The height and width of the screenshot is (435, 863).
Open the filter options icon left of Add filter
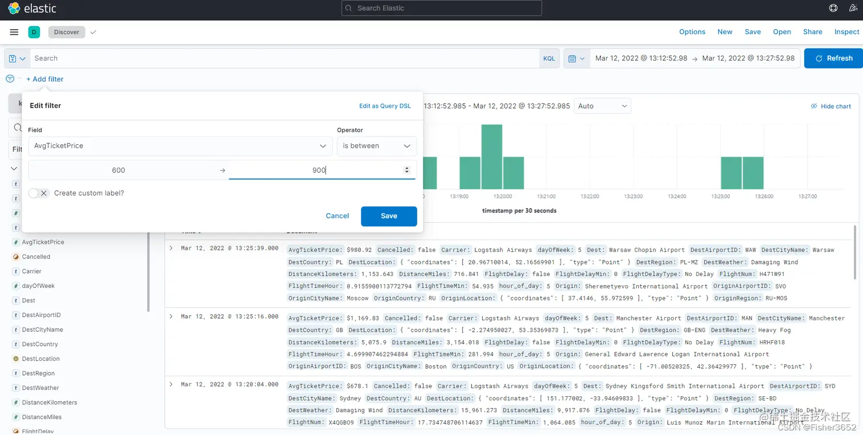point(10,79)
